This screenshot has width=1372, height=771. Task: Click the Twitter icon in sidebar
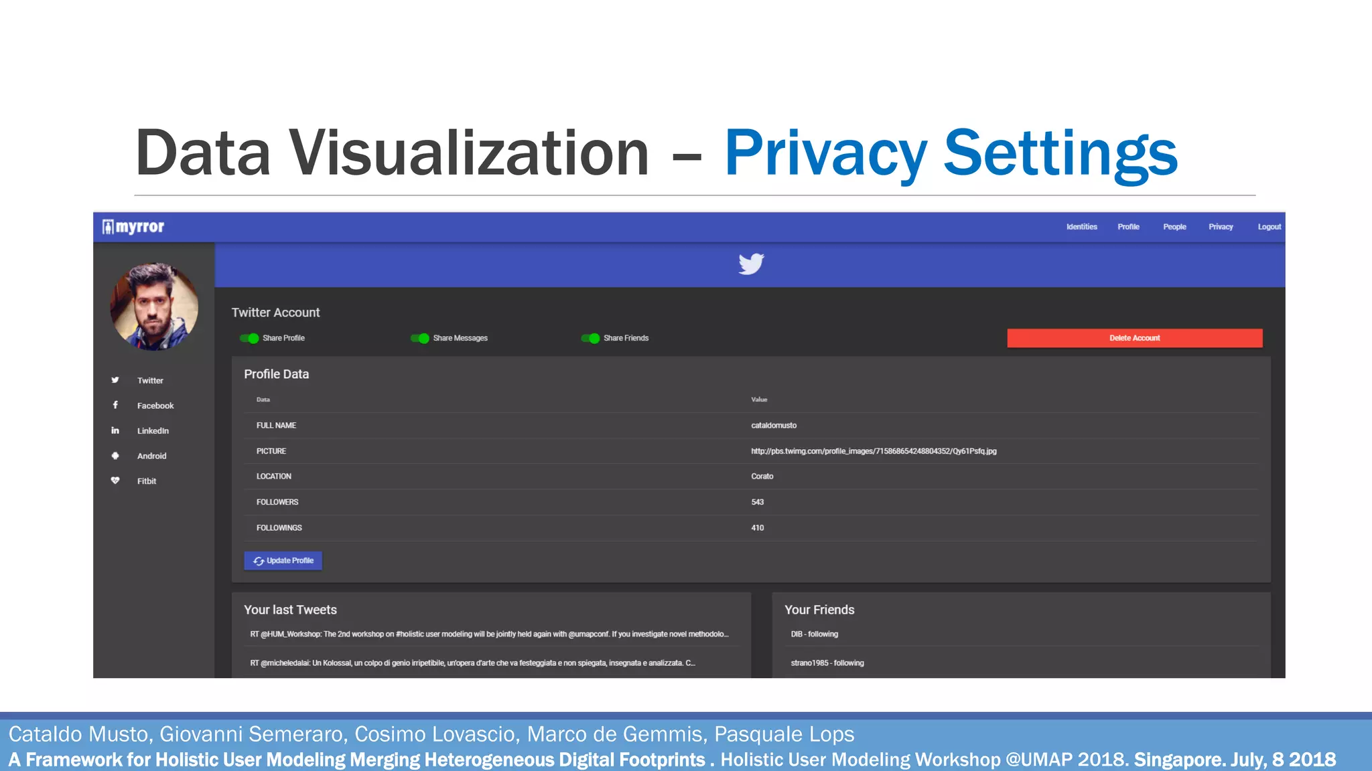115,380
